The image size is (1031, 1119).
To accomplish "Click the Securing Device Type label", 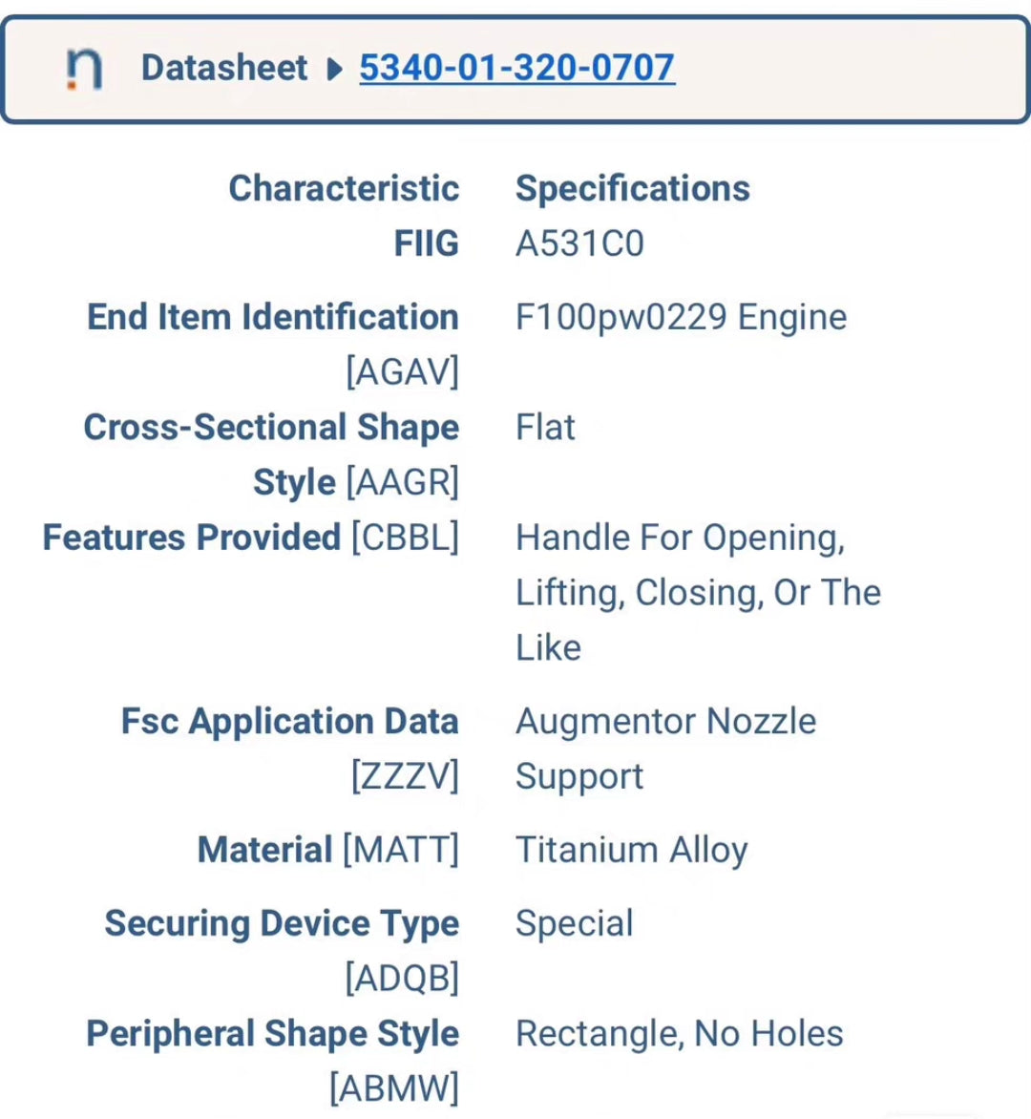I will [x=282, y=923].
